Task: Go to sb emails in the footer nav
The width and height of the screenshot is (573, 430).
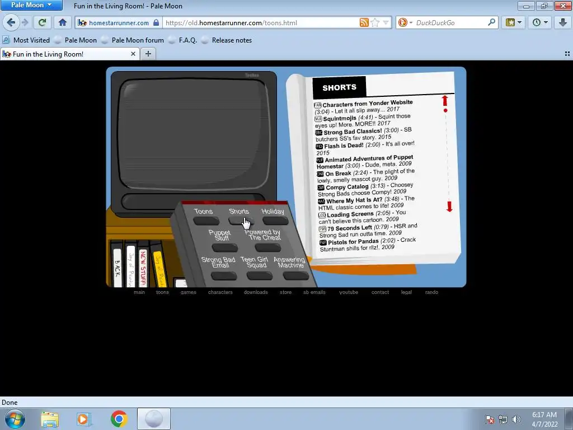Action: (x=314, y=292)
